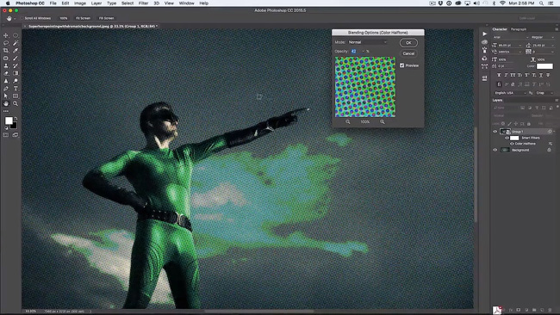Click the 100% zoom button
Screen dimensions: 560x315
[x=64, y=18]
